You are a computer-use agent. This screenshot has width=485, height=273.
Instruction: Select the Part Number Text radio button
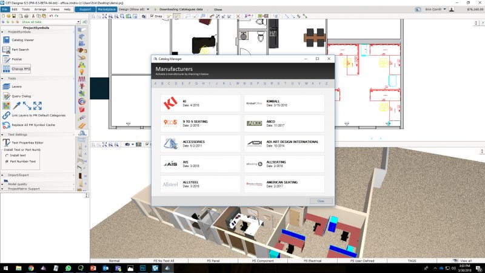pyautogui.click(x=7, y=161)
